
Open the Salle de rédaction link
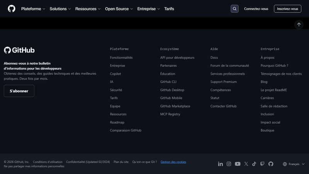click(274, 106)
